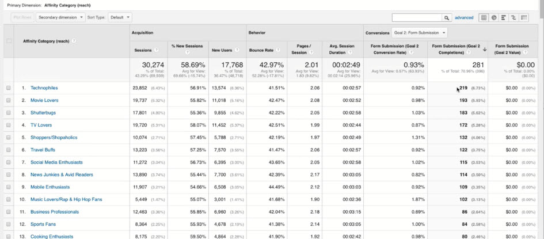Click the magnifier search icon
The width and height of the screenshot is (544, 239).
coord(447,18)
